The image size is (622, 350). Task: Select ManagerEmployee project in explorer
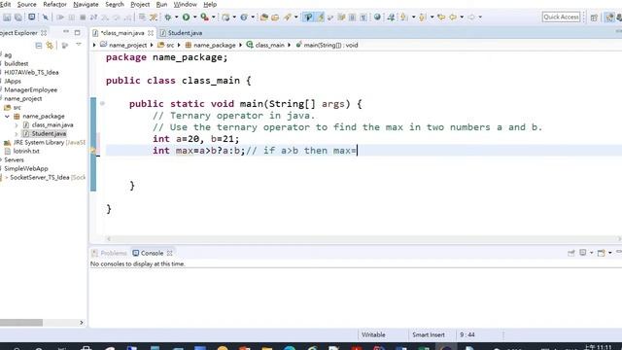pyautogui.click(x=30, y=90)
